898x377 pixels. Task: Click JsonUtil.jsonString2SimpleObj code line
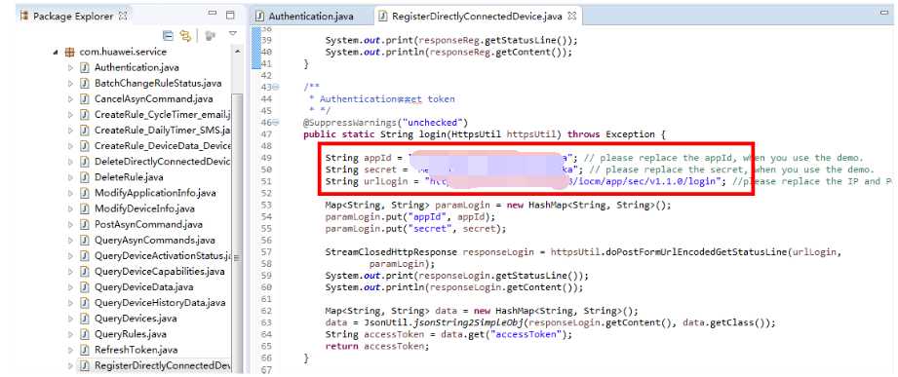550,322
